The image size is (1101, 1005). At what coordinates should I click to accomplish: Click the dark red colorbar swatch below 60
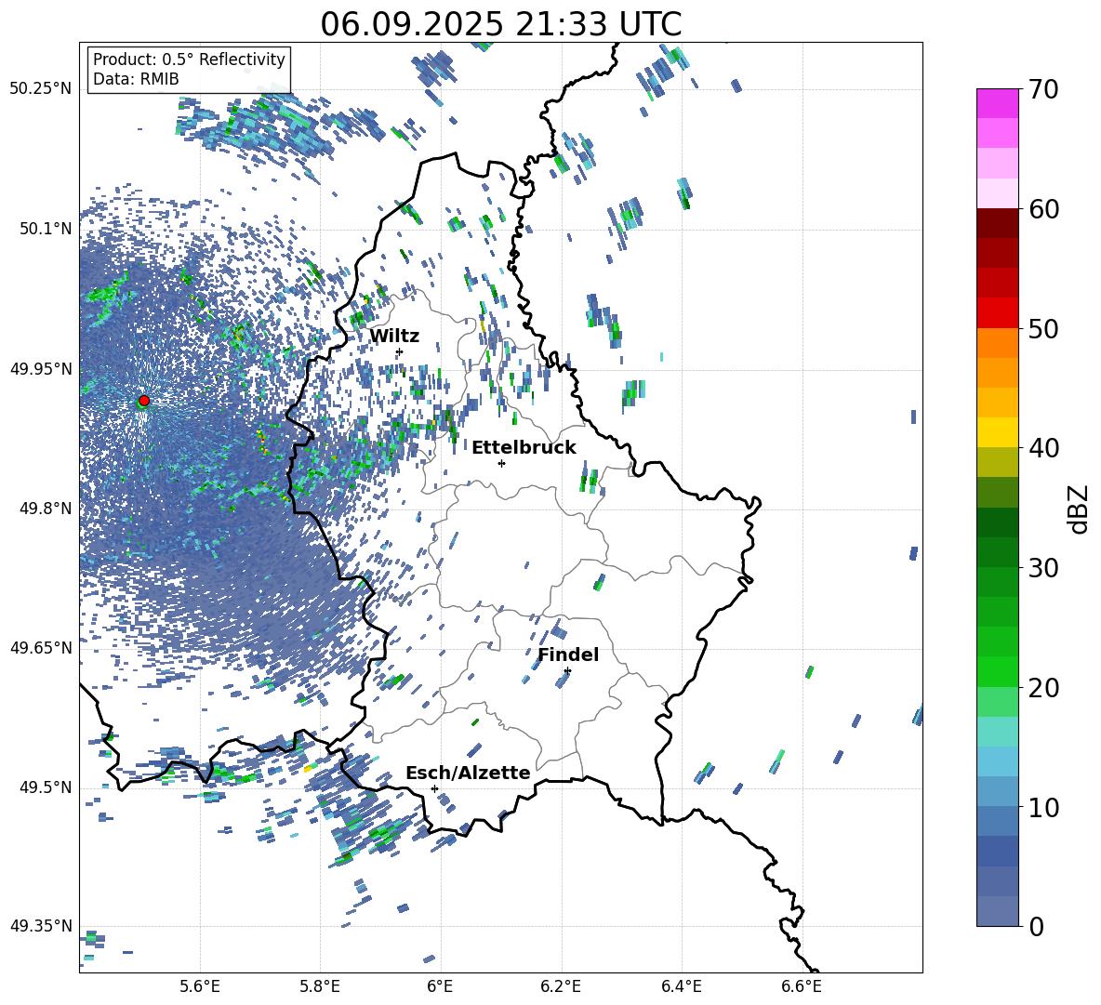click(997, 224)
